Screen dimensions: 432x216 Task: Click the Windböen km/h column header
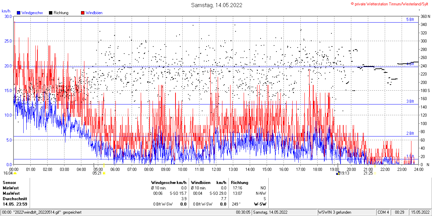(208, 183)
